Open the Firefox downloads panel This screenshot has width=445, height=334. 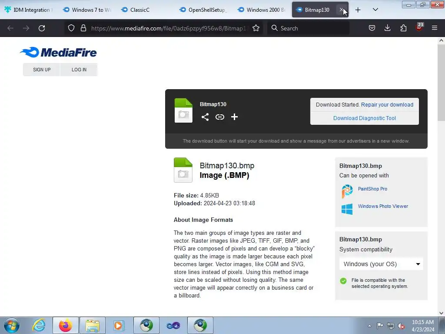tap(387, 28)
